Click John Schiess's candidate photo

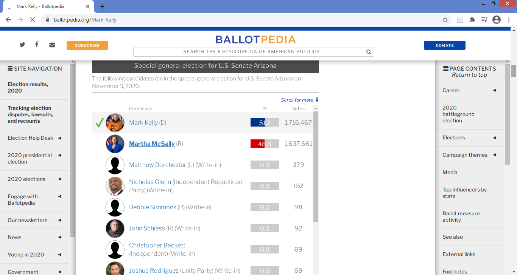point(115,229)
